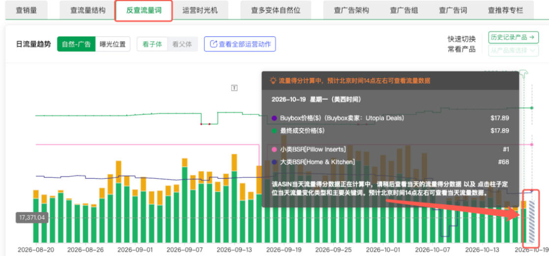Click the pink BSR line's end point at right
The width and height of the screenshot is (549, 256).
[x=532, y=144]
